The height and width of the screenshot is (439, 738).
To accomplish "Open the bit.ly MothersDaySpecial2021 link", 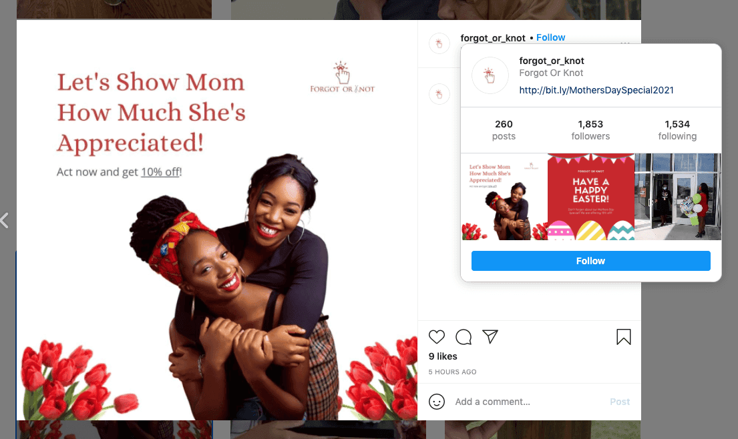I will [596, 90].
